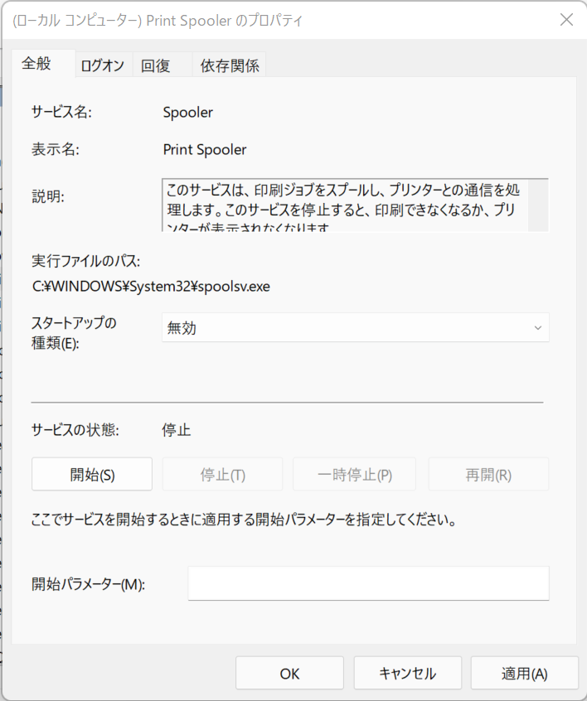
Task: Select the service name text Spooler
Action: tap(188, 112)
